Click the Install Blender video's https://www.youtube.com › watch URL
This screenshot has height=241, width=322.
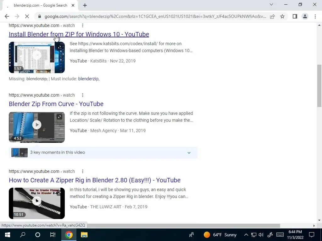point(42,25)
